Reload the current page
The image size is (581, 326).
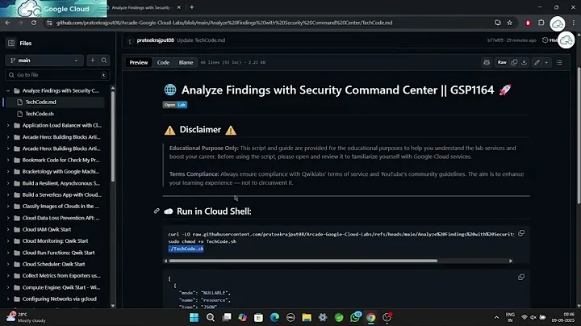[34, 23]
